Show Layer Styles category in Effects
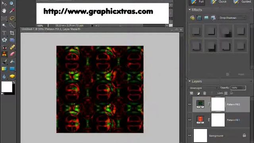Image resolution: width=254 pixels, height=143 pixels. (199, 17)
